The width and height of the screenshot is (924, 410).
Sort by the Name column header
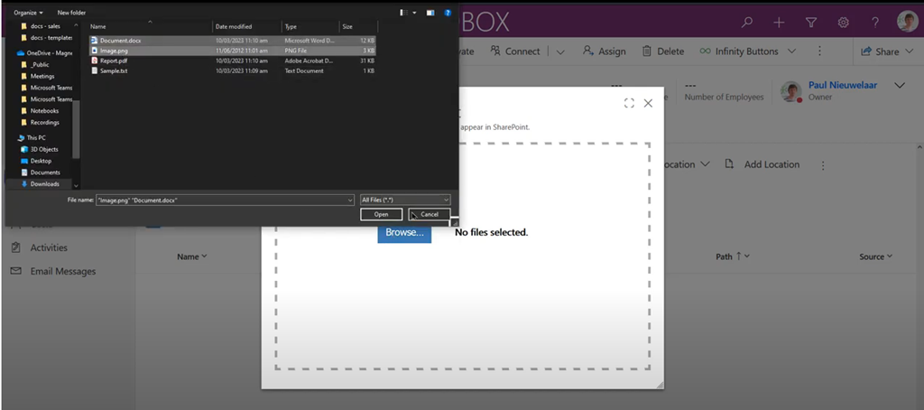pyautogui.click(x=192, y=256)
